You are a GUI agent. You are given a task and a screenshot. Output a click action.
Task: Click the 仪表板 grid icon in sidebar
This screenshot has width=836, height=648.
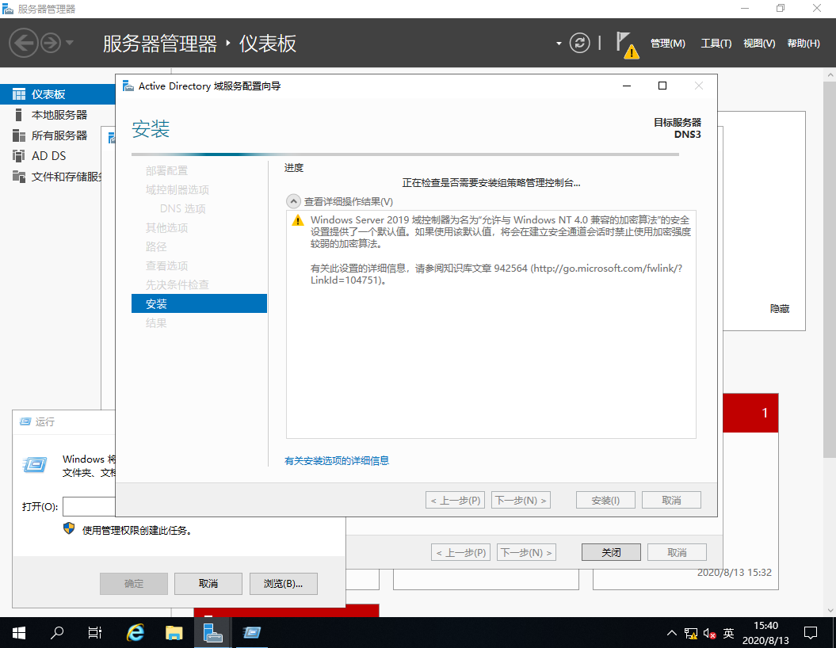pos(19,94)
